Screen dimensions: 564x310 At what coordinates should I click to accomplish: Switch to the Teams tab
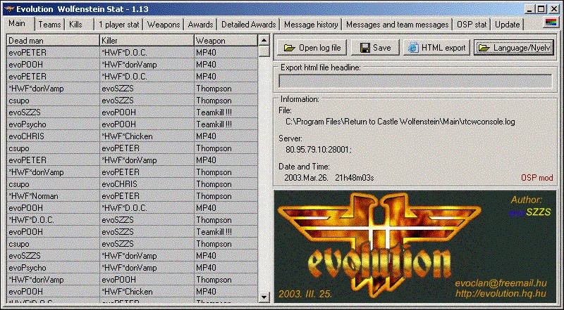tap(49, 25)
